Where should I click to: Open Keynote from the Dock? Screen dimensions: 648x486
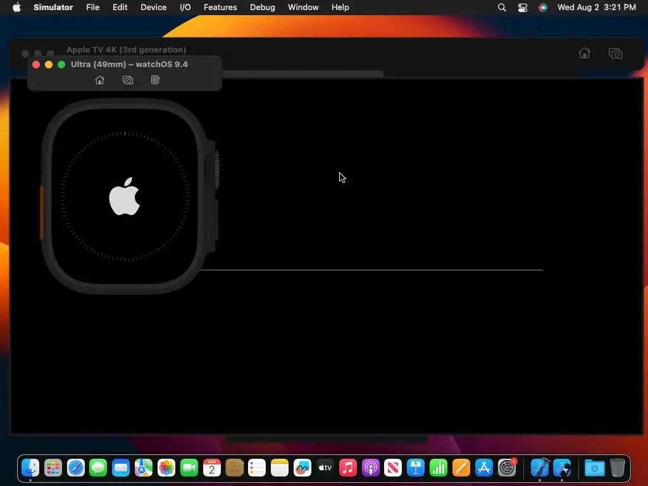click(x=415, y=468)
